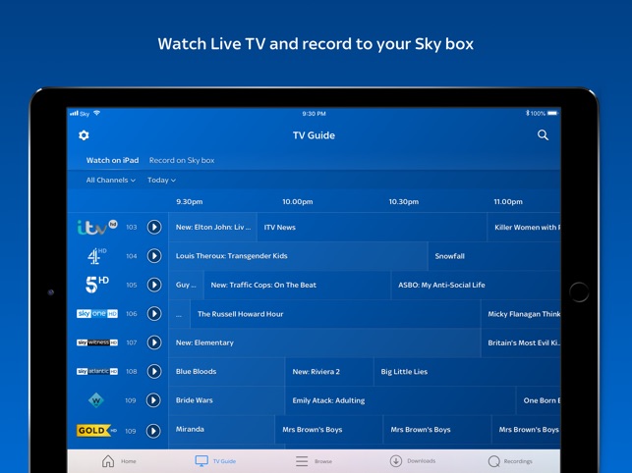Tap the Wi-Fi icon in status bar
The height and width of the screenshot is (473, 632).
(x=96, y=113)
